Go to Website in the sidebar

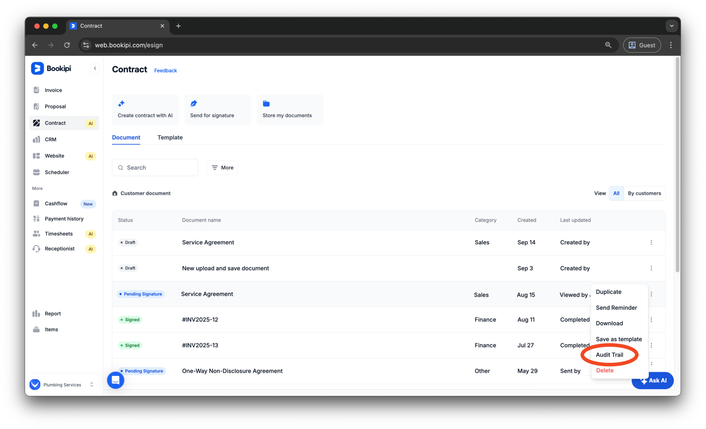(x=54, y=156)
